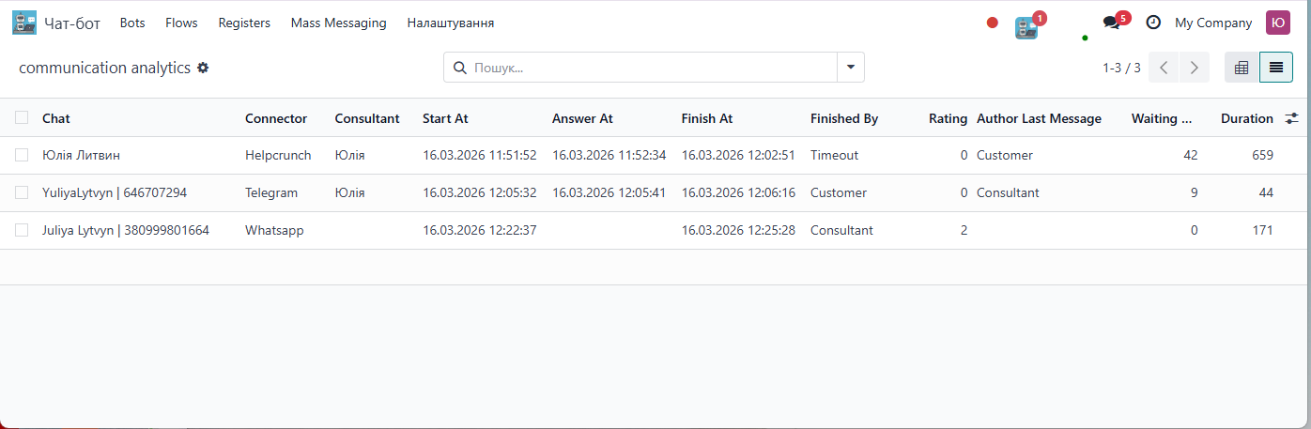
Task: Go to the next page of records
Action: tap(1194, 68)
